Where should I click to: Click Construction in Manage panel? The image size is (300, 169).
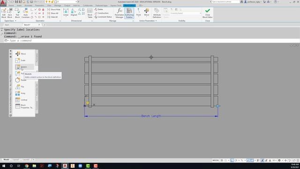[102, 13]
